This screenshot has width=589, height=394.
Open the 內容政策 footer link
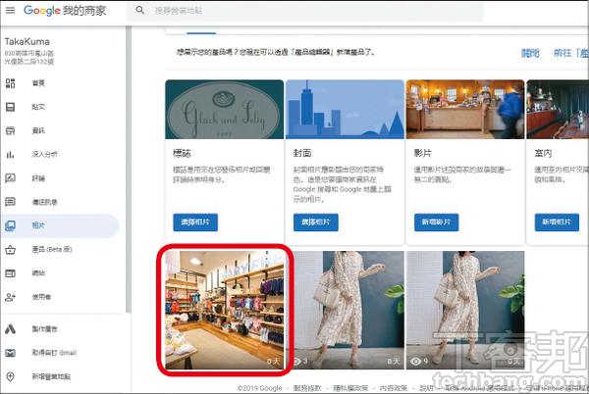coord(394,388)
